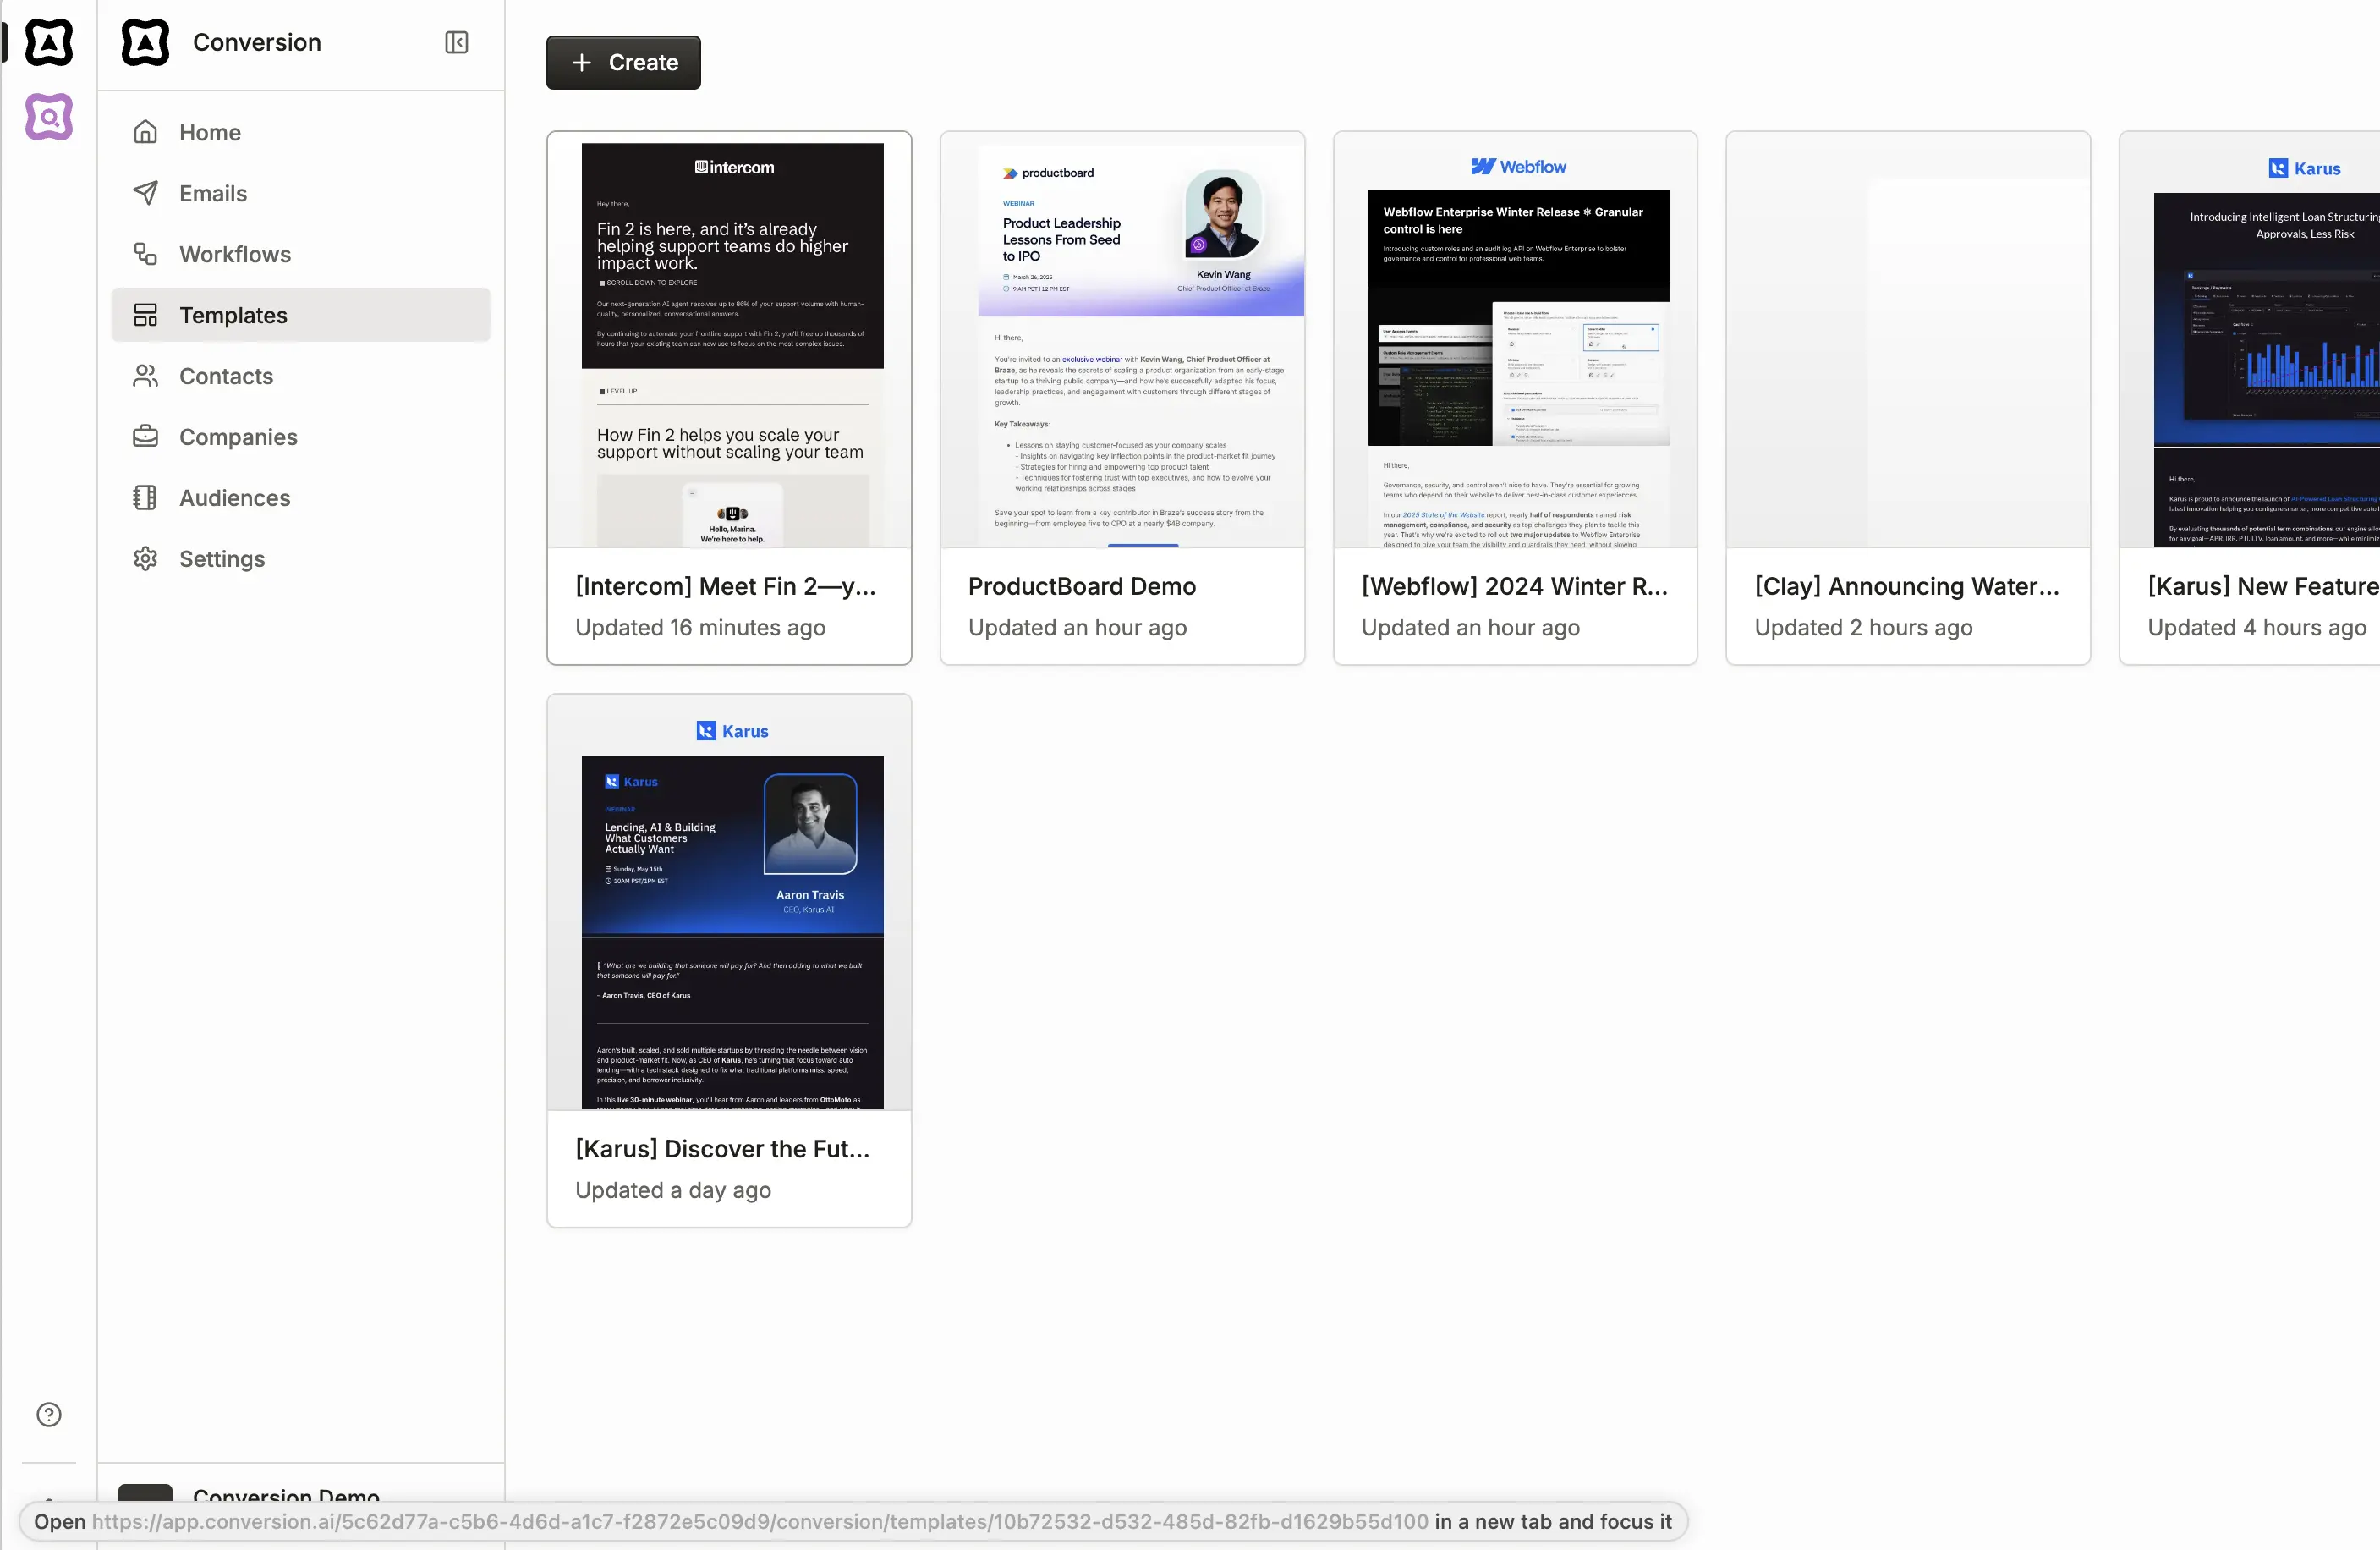Screen dimensions: 2380x1550
Task: Collapse the sidebar panel icon
Action: 456,42
